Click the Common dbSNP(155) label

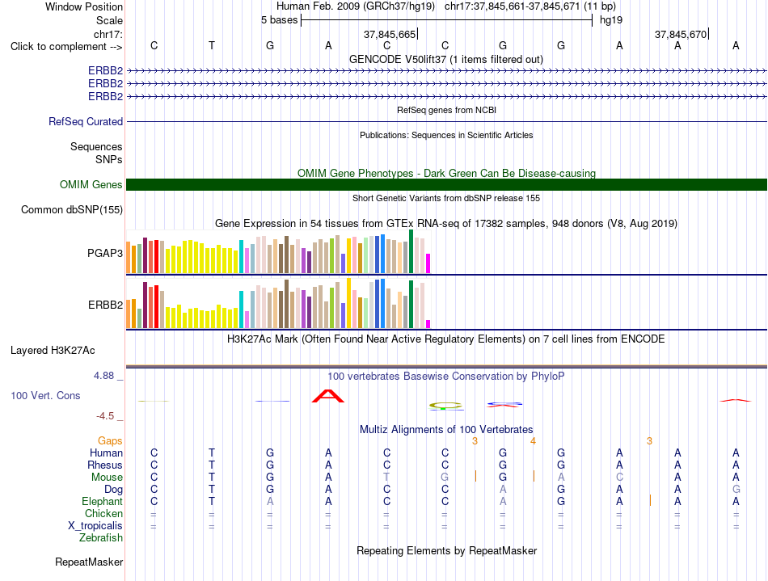pyautogui.click(x=71, y=209)
